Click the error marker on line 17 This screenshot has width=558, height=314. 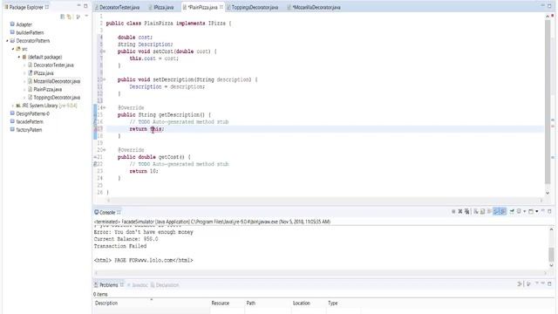pos(95,129)
